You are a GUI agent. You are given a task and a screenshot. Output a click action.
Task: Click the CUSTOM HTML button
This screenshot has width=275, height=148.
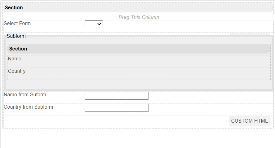point(249,121)
